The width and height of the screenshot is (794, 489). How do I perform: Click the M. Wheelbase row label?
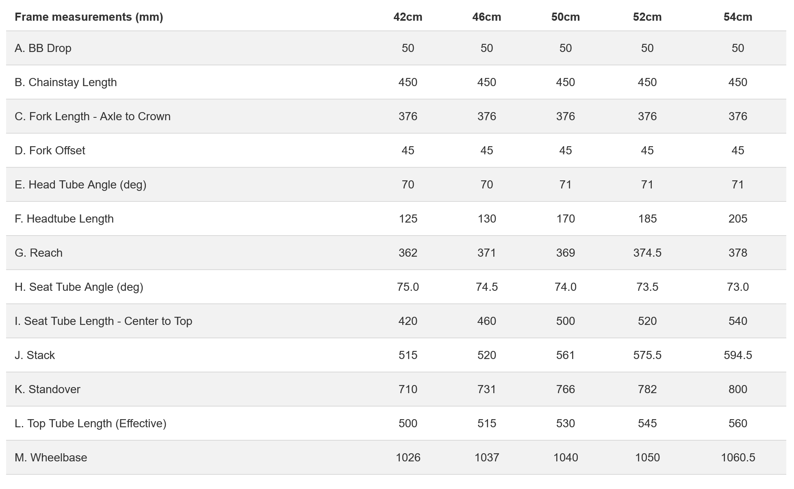[50, 458]
